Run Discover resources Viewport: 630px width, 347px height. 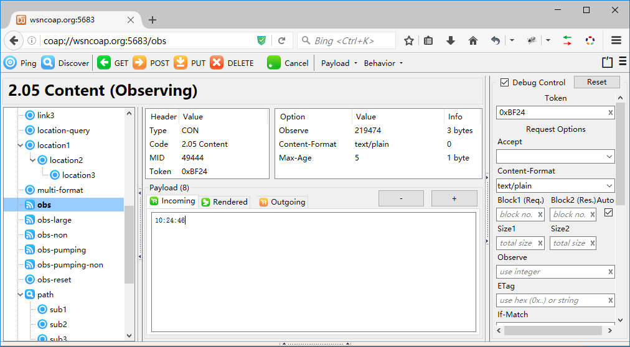click(x=65, y=63)
